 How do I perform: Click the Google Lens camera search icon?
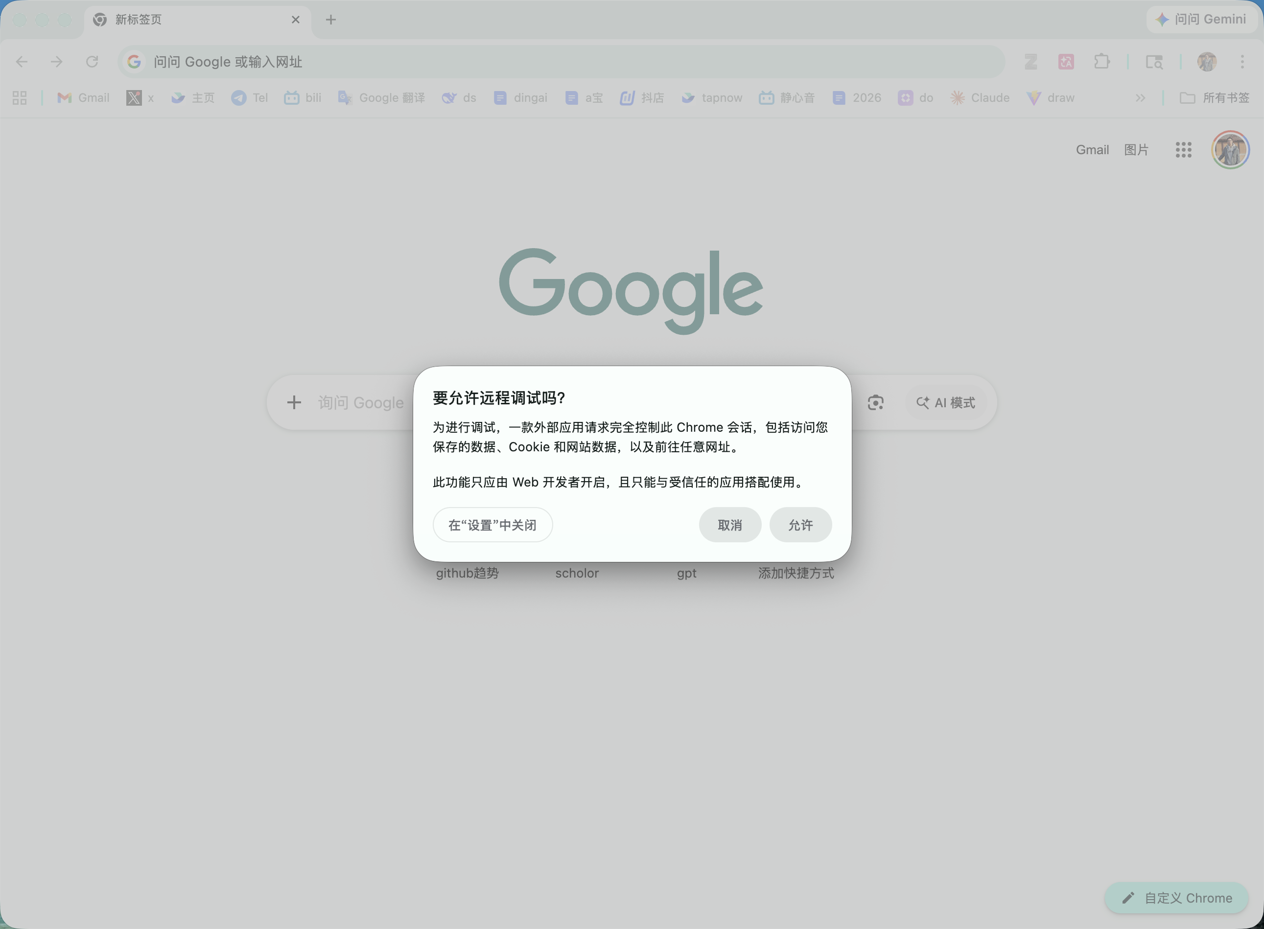click(875, 403)
